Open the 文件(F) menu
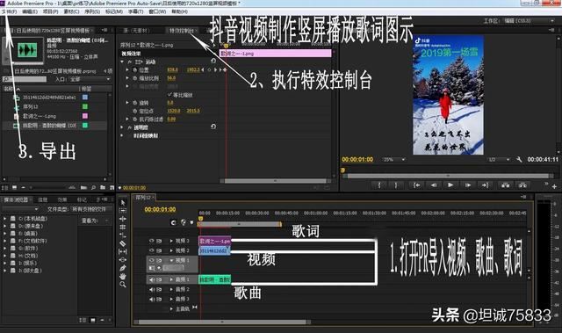The image size is (562, 333). [x=10, y=11]
